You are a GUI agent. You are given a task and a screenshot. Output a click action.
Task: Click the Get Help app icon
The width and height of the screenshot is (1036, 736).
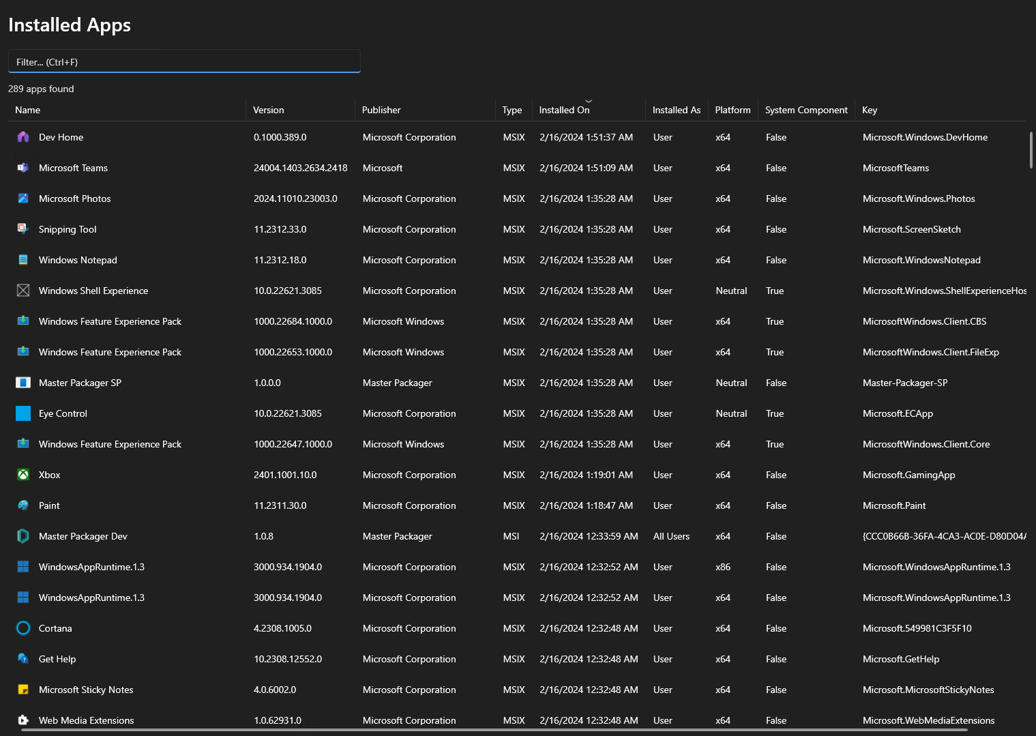click(23, 659)
